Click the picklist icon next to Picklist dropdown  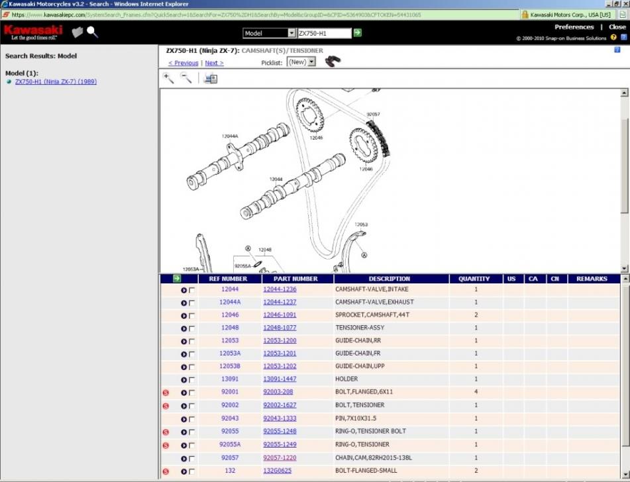[333, 62]
